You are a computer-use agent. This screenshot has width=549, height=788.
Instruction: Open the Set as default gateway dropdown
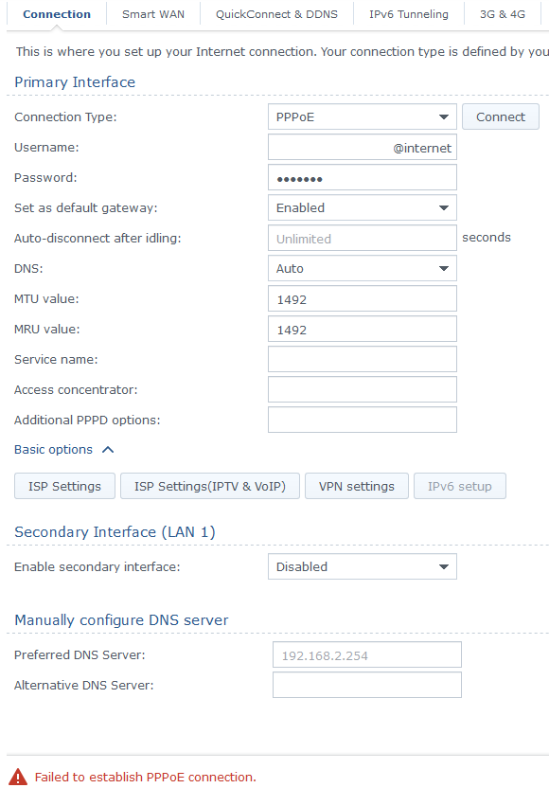pos(363,207)
